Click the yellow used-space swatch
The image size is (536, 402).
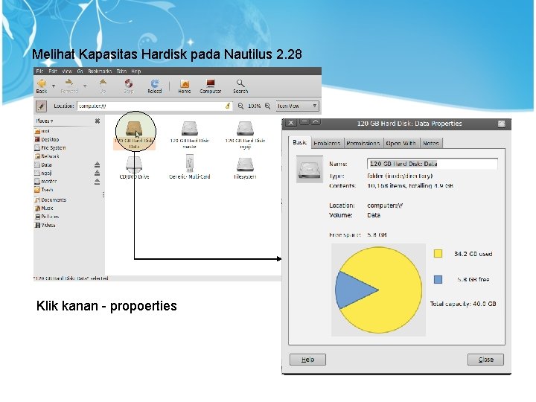pos(438,254)
